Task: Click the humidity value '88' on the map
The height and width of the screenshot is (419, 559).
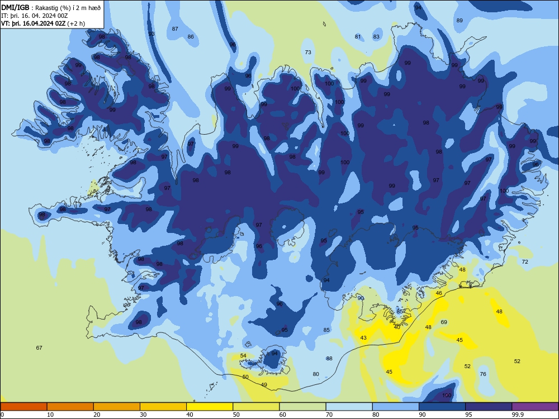Action: (x=329, y=358)
